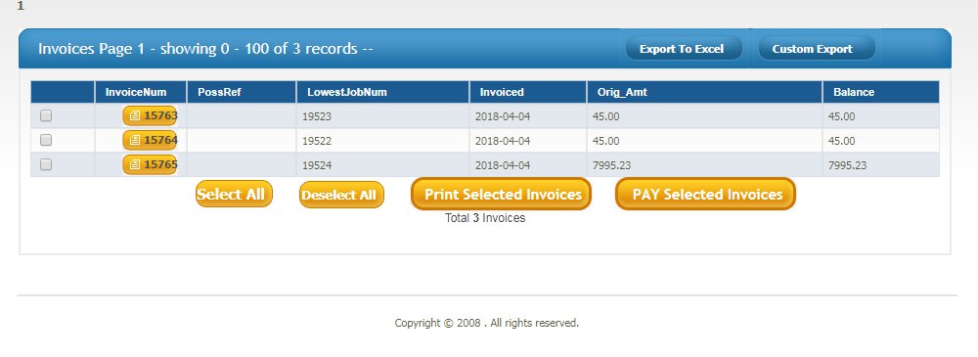Sort by the PossRef column header
The image size is (978, 357).
point(242,92)
